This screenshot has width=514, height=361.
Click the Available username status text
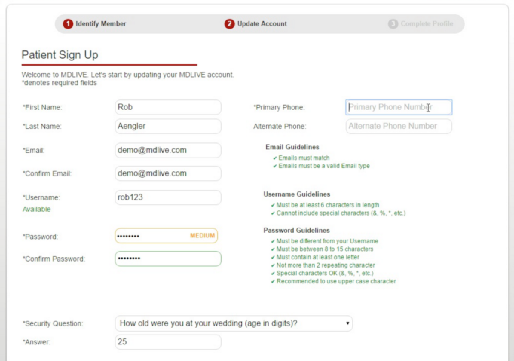[37, 209]
